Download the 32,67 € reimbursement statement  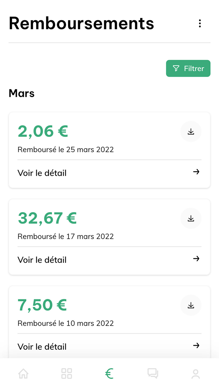pyautogui.click(x=191, y=218)
